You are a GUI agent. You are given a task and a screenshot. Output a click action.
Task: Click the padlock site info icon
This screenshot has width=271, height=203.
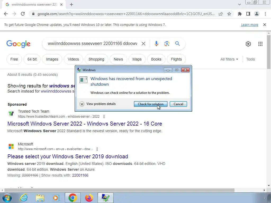34,14
